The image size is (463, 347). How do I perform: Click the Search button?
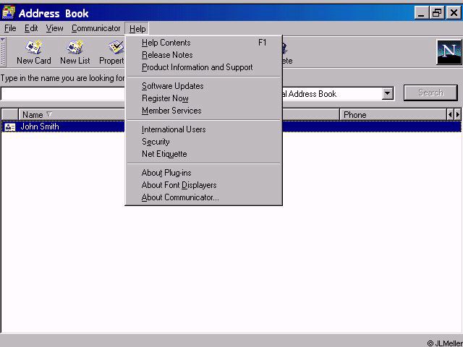430,93
